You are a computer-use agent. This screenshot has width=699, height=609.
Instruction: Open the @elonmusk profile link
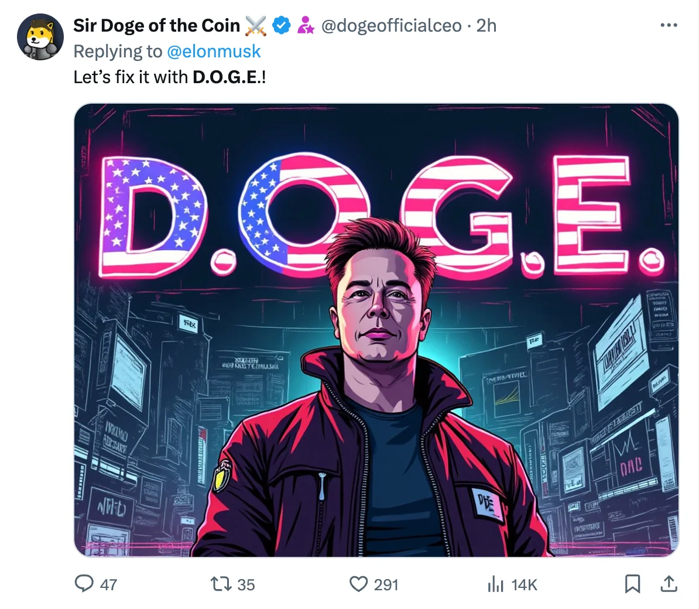tap(214, 52)
